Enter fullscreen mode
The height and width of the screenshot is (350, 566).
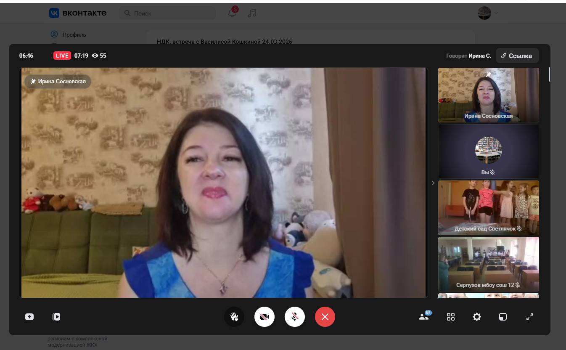[530, 317]
